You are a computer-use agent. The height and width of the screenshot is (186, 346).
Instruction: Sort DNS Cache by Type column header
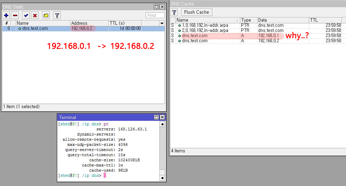click(249, 20)
